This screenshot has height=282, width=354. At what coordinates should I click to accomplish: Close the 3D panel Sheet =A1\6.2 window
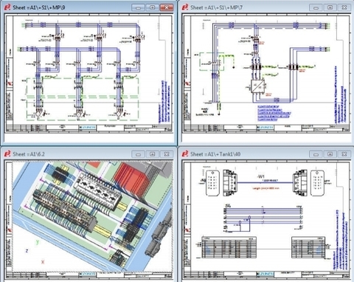(167, 154)
